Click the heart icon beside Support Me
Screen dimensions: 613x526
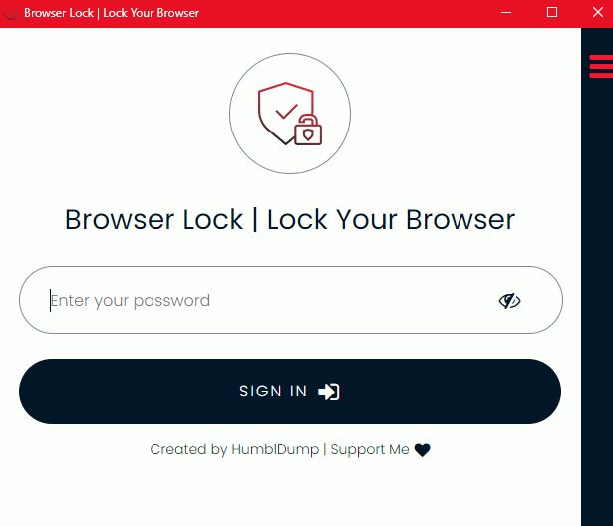[423, 450]
